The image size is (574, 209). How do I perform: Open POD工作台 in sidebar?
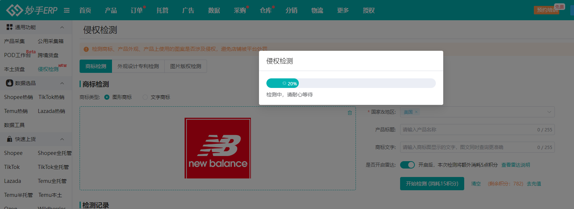(17, 55)
